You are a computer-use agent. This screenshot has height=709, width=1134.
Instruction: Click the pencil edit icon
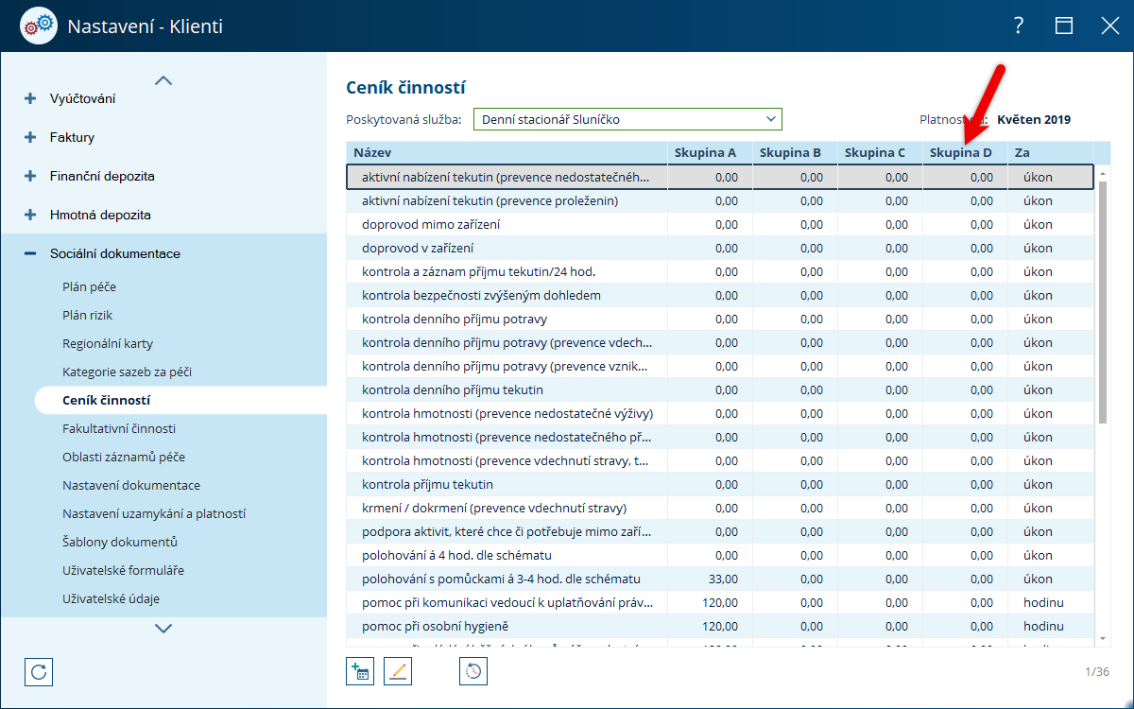[398, 671]
